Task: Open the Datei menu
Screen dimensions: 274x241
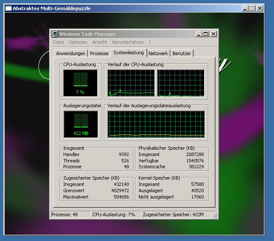Action: 59,42
